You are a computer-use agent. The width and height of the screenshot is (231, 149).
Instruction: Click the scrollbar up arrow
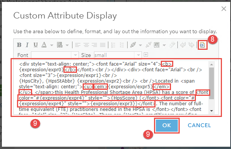pos(211,65)
